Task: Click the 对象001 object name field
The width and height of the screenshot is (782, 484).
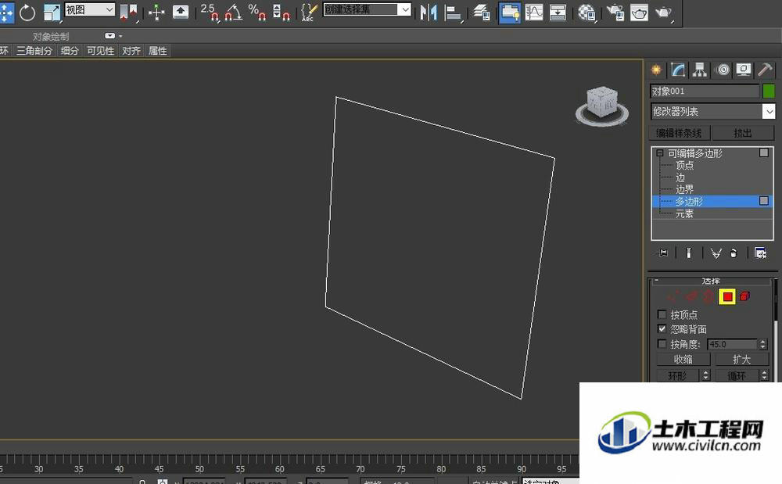Action: point(705,91)
